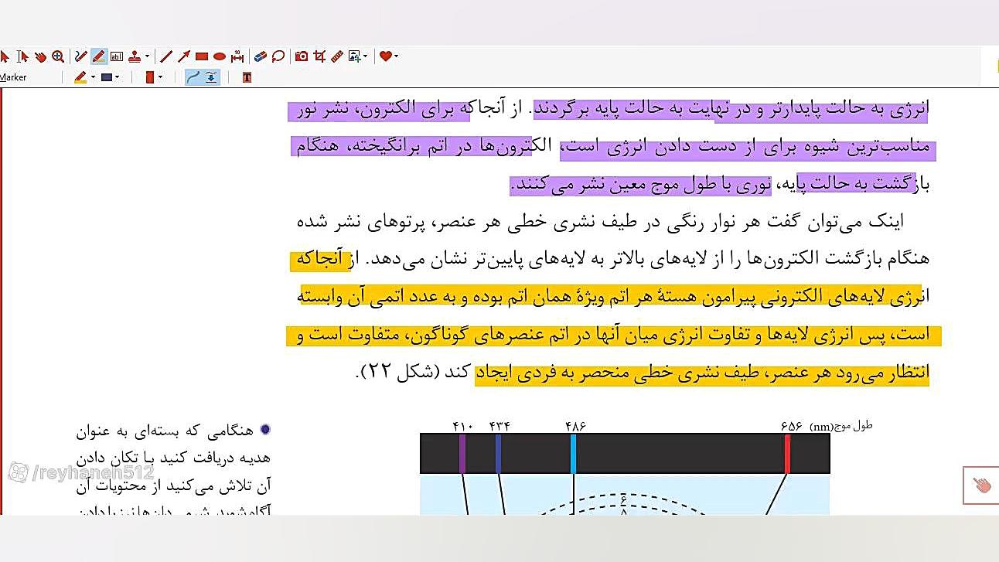Select the crop tool

[319, 56]
